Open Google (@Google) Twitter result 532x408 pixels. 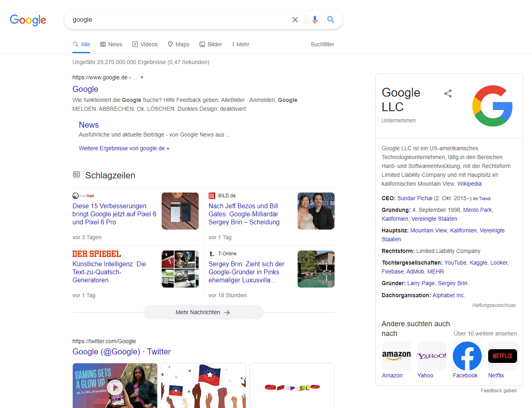(x=121, y=352)
